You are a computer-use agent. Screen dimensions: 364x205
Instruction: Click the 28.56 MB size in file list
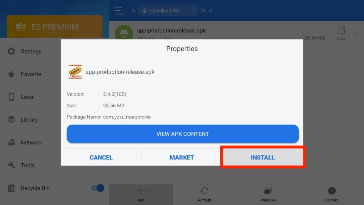pos(315,38)
